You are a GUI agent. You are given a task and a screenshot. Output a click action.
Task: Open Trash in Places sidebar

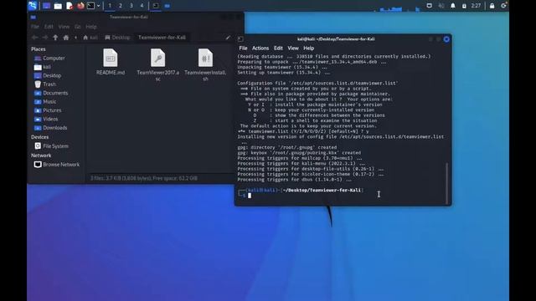45,84
